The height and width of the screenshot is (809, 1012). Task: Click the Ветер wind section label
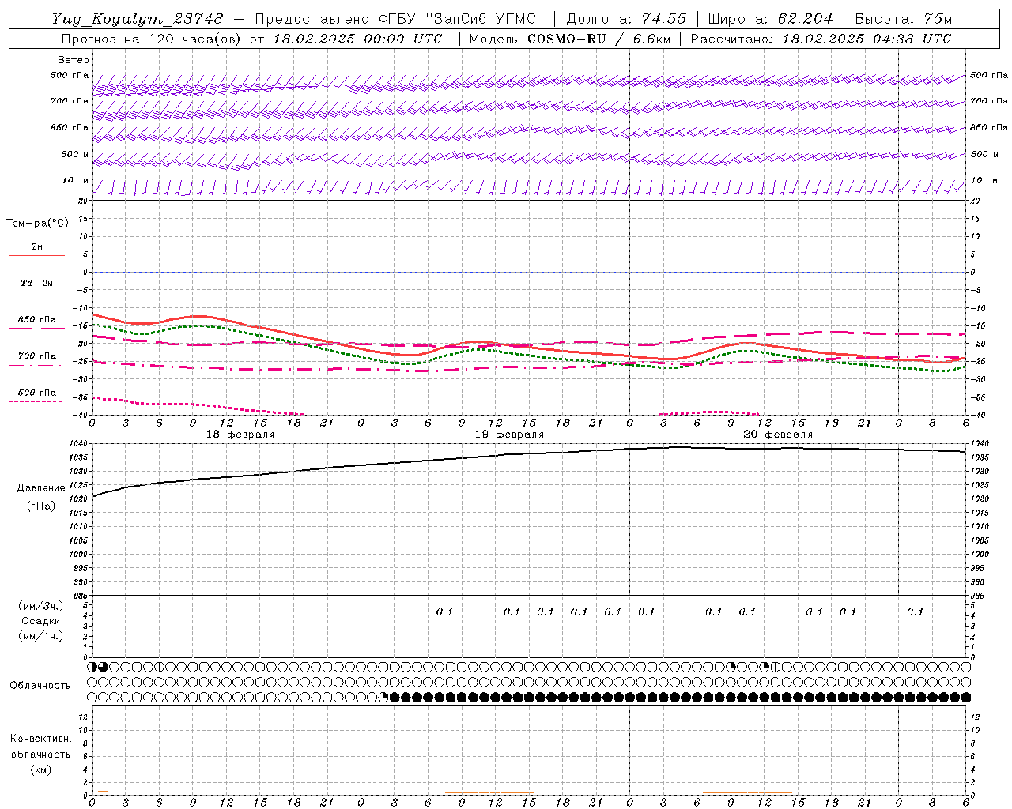pos(74,60)
